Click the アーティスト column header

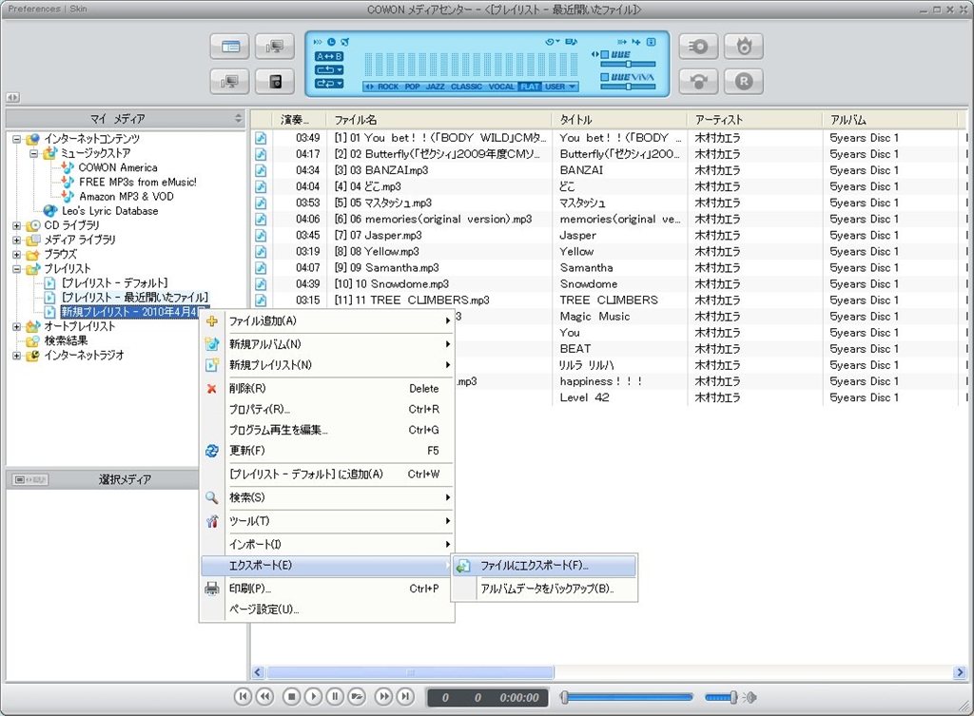tap(719, 120)
